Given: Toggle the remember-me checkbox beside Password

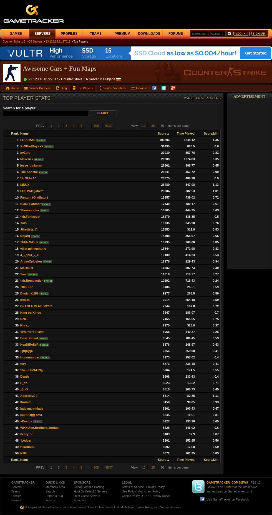Looking at the screenshot, I should 230,33.
